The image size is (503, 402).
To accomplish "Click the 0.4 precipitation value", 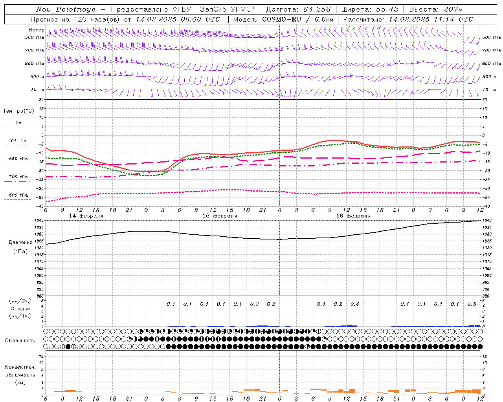I will (355, 304).
